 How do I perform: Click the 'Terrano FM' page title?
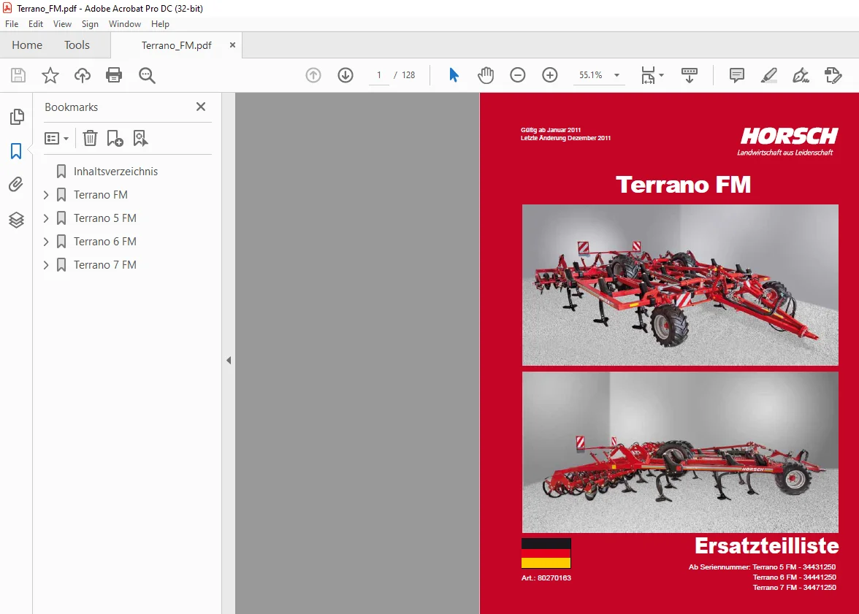(x=683, y=185)
